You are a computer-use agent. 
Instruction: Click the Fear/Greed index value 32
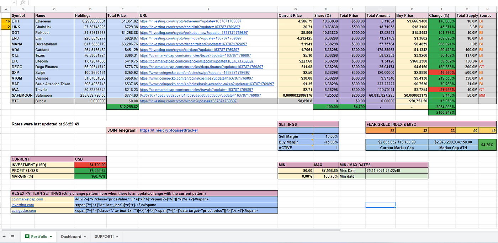point(380,131)
